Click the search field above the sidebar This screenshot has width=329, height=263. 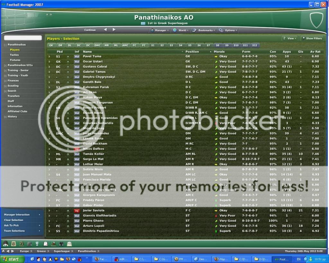[x=23, y=38]
